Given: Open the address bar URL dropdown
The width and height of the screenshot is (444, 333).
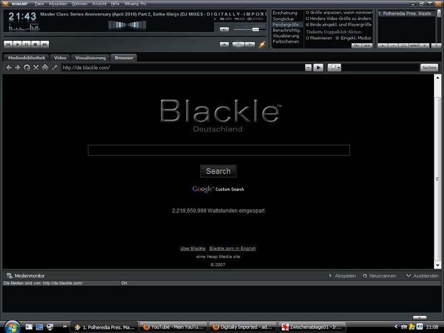Looking at the screenshot, I should coord(309,68).
